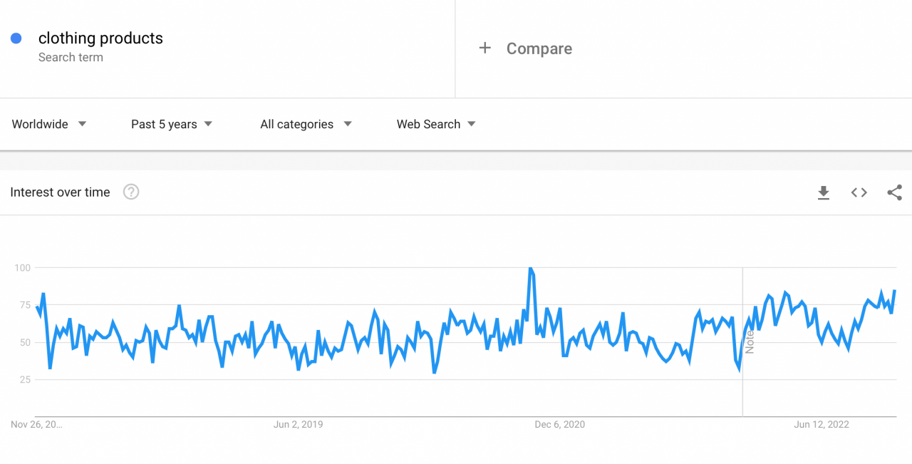Screen dimensions: 912x464
Task: Click the Interest over time heading
Action: (x=60, y=192)
